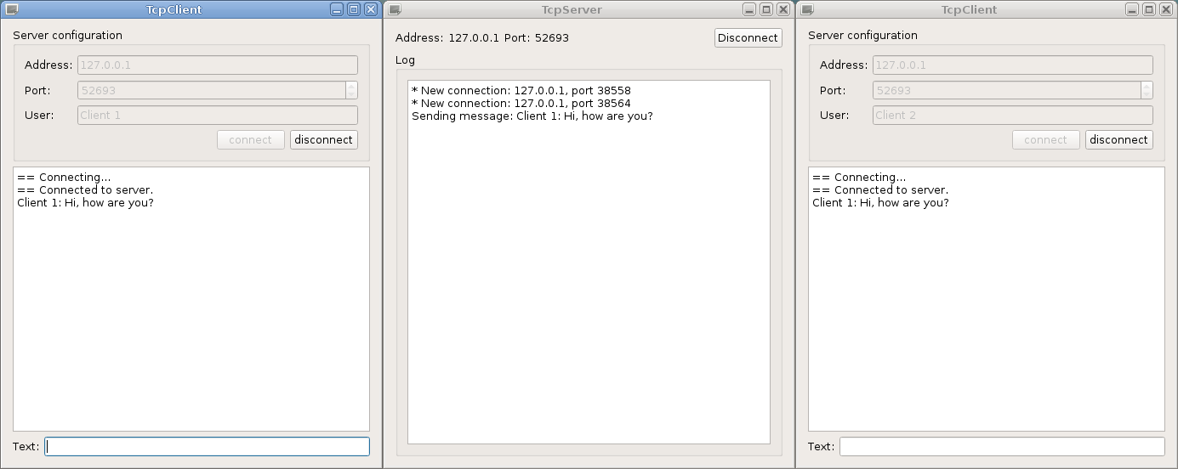Click 'Connecting...' line in right client

(859, 177)
